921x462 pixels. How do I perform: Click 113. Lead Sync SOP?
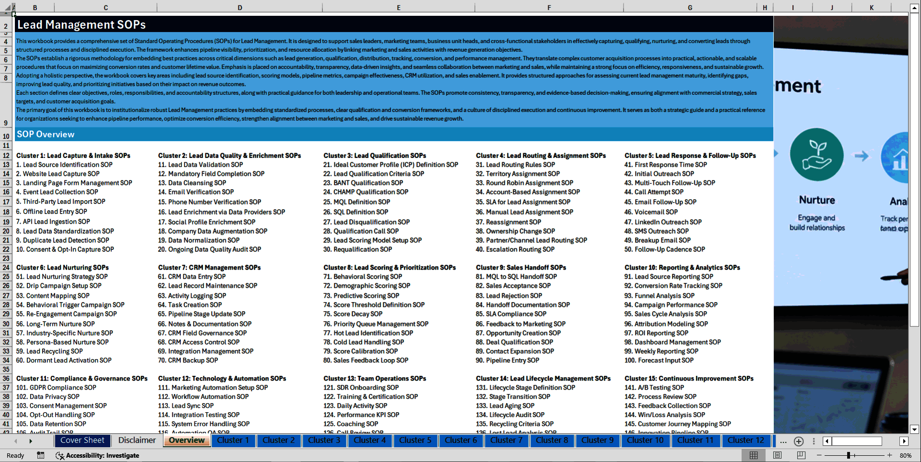click(x=186, y=406)
